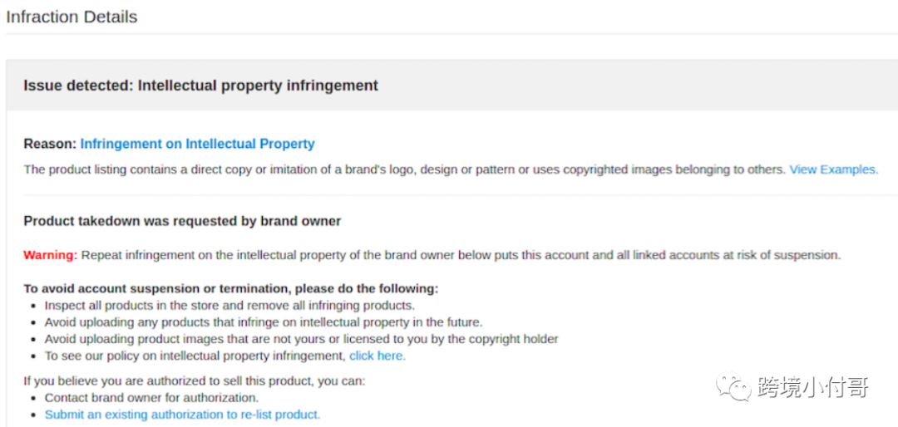The height and width of the screenshot is (427, 898).
Task: Click the 'Avoid uploading any products that infringe' bullet
Action: tap(263, 321)
